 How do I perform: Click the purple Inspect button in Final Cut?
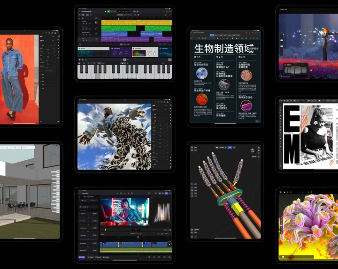tap(83, 257)
